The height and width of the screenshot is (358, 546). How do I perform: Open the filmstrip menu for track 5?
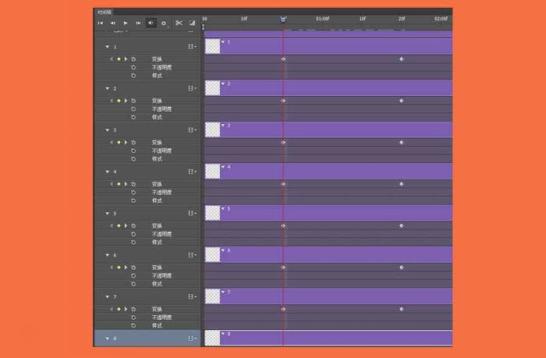(192, 214)
